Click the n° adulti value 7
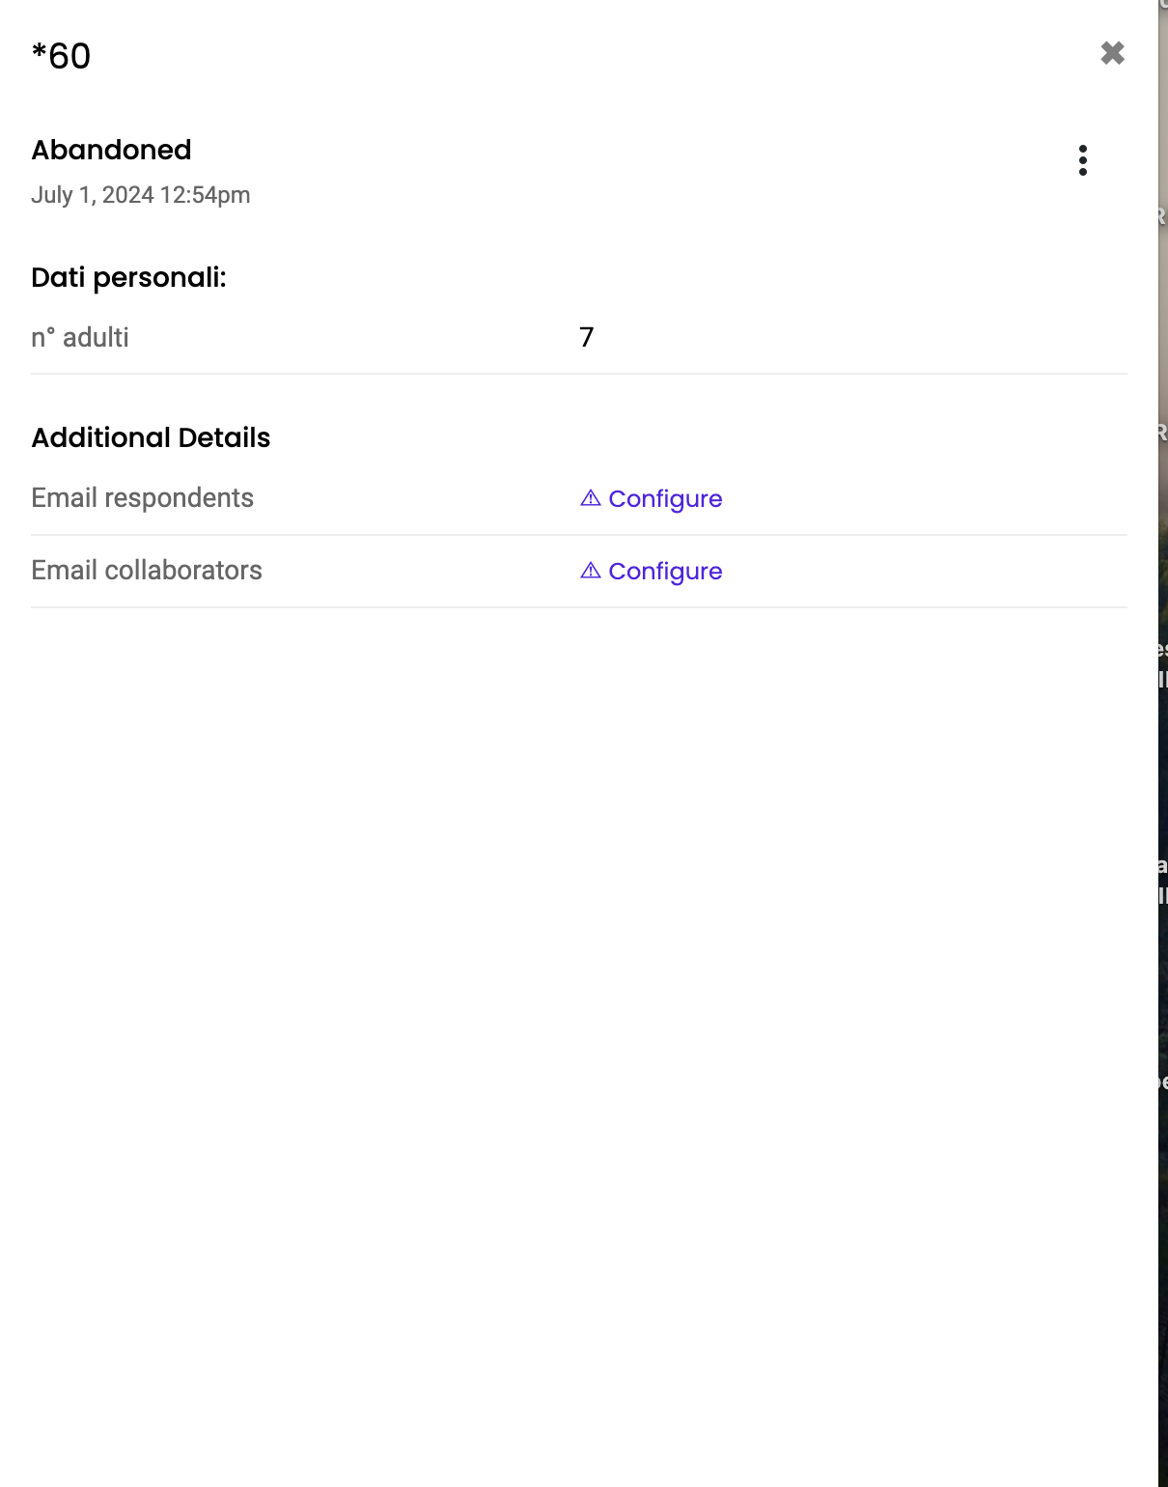 [x=586, y=338]
